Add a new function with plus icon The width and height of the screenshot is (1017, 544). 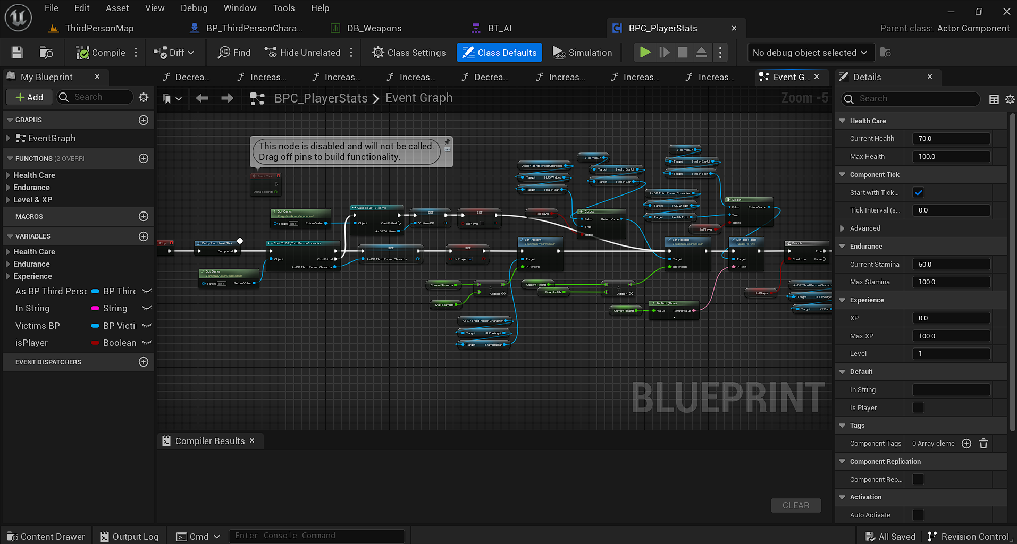(x=144, y=158)
